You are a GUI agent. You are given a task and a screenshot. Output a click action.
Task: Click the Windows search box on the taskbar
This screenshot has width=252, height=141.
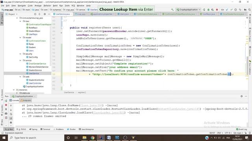coord(36,137)
